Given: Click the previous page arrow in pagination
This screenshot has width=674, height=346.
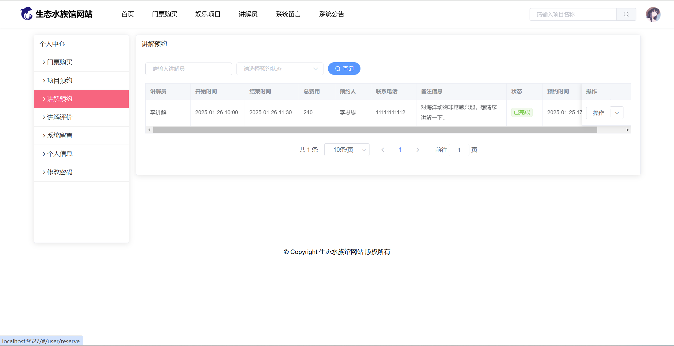Looking at the screenshot, I should pyautogui.click(x=383, y=150).
